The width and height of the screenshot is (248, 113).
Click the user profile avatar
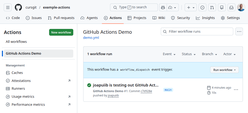(x=241, y=7)
